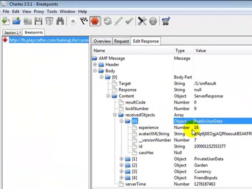Open the File menu
The image size is (252, 189).
pos(6,12)
